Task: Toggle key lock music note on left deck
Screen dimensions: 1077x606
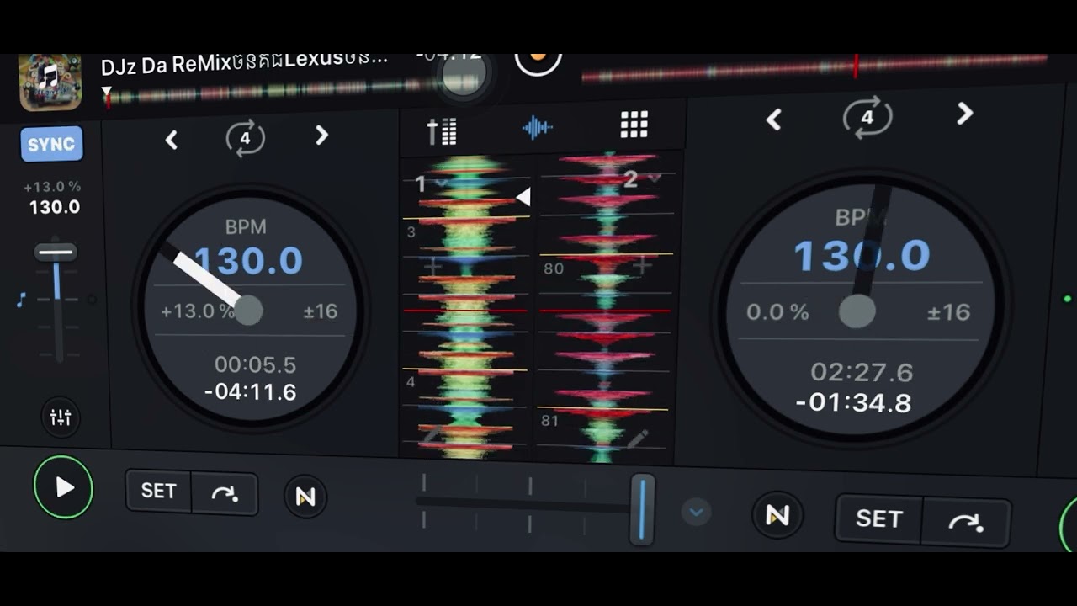Action: coord(21,300)
